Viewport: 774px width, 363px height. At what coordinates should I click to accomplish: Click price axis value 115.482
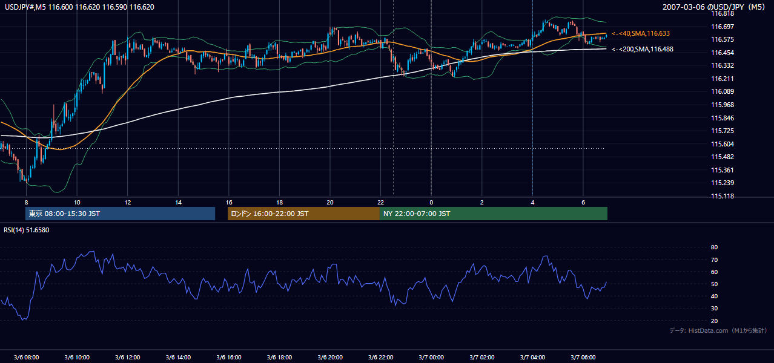722,157
